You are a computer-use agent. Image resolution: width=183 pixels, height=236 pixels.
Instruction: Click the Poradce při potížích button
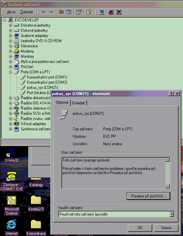[x=148, y=196]
